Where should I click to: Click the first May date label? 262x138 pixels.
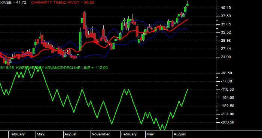tap(40, 134)
